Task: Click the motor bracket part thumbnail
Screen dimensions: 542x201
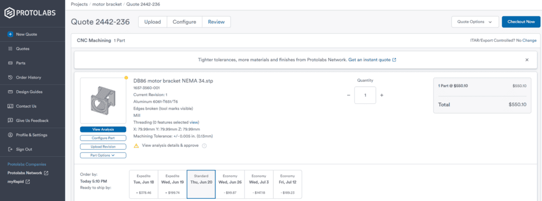Action: [103, 101]
